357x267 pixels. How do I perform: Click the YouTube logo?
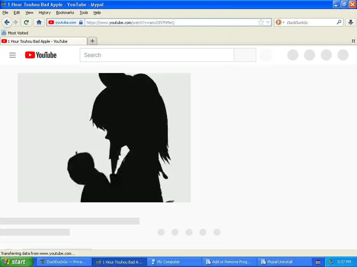click(41, 55)
